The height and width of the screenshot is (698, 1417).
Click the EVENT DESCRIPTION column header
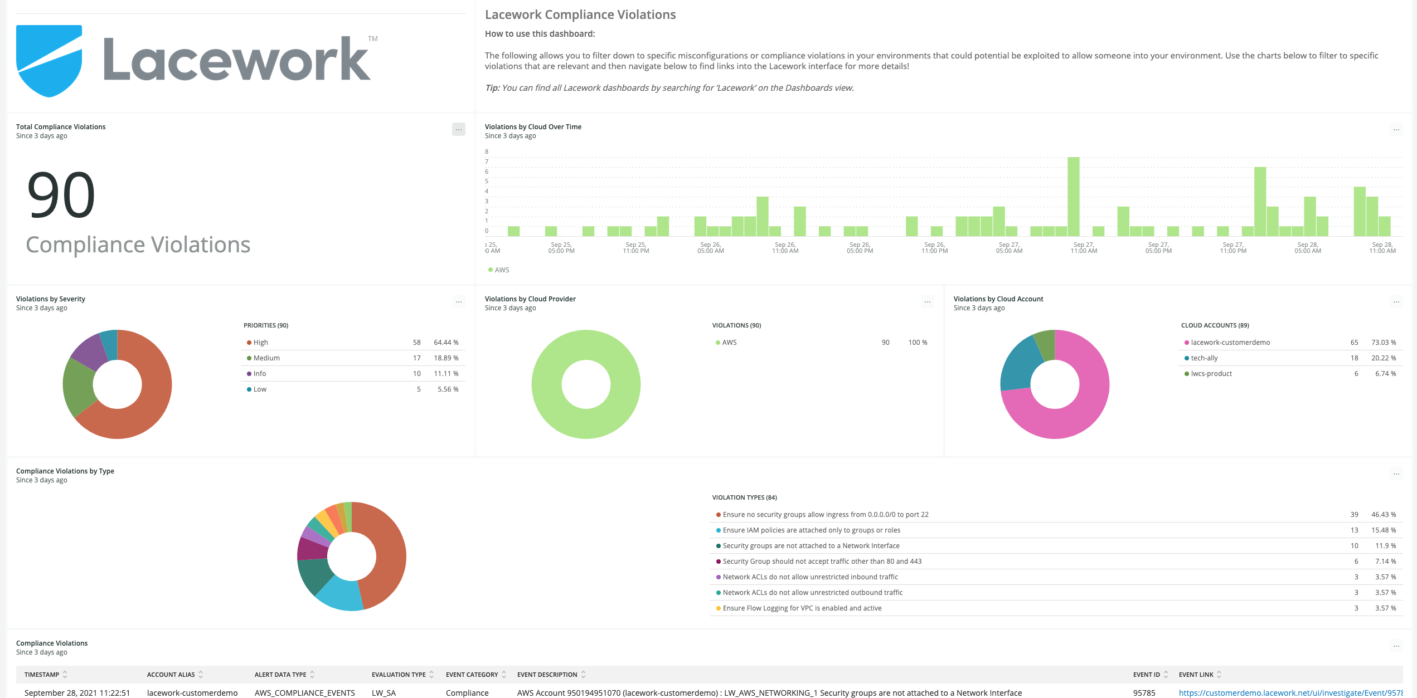coord(547,675)
